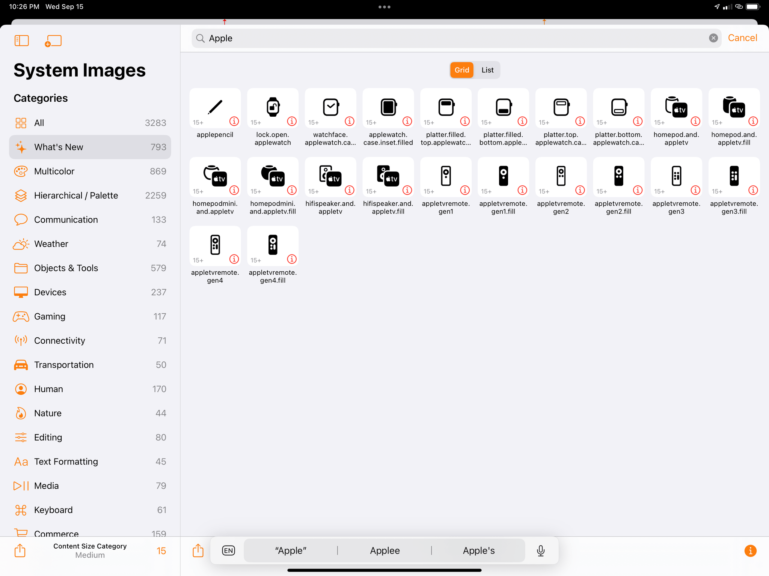
Task: Change Content Size Category Medium setting
Action: coord(90,550)
